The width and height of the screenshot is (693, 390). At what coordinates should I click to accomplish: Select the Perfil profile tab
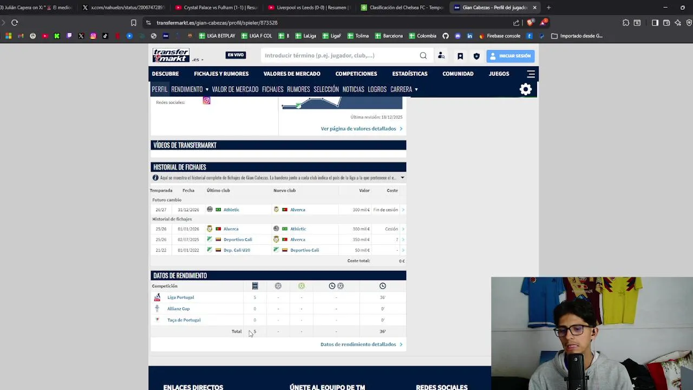(160, 89)
